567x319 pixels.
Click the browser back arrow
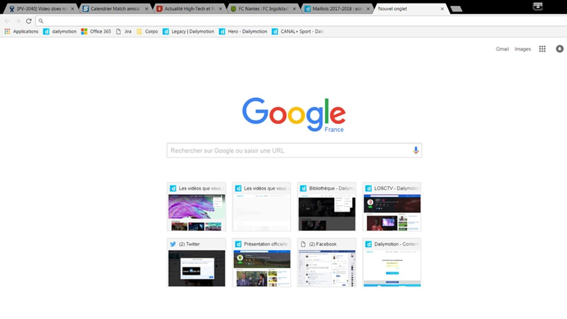[x=7, y=21]
